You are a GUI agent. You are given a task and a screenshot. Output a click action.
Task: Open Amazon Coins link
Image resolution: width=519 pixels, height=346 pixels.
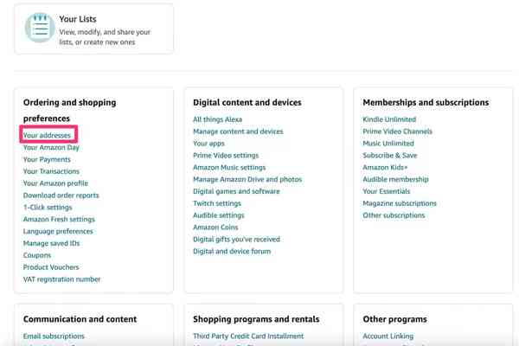point(215,227)
